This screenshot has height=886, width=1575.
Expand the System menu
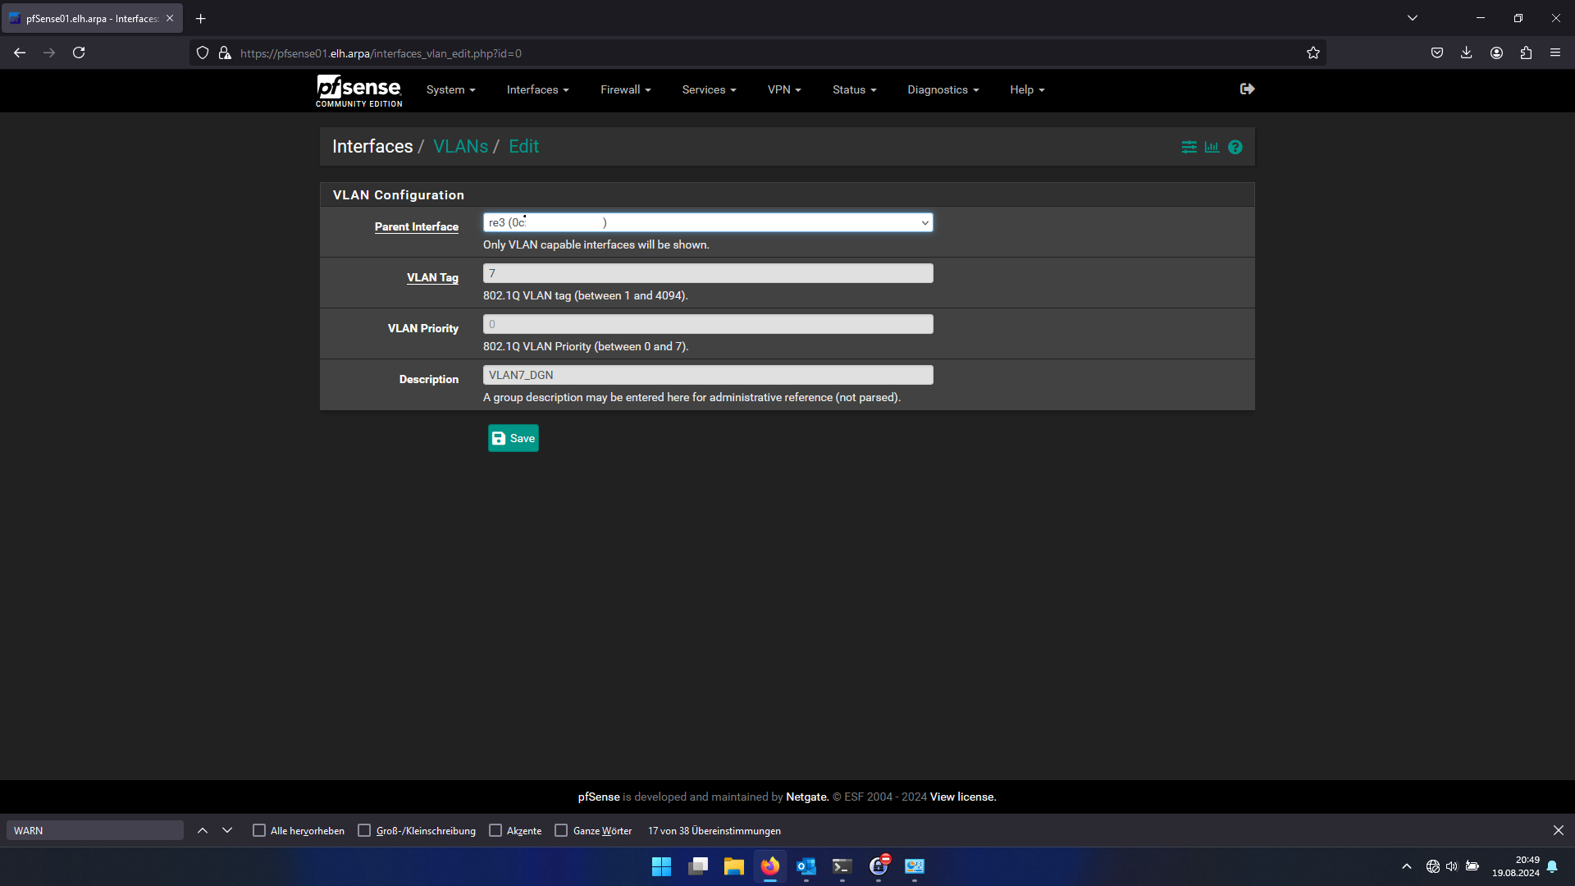[450, 89]
